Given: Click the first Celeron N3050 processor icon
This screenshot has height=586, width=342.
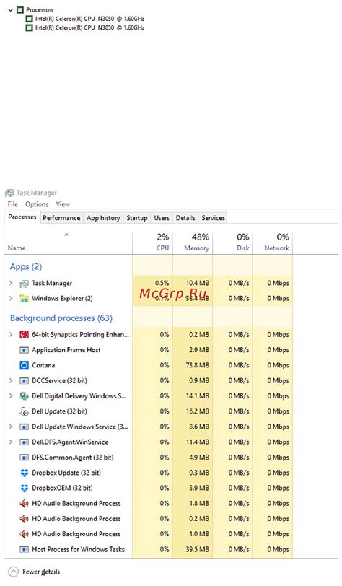Looking at the screenshot, I should pyautogui.click(x=29, y=19).
